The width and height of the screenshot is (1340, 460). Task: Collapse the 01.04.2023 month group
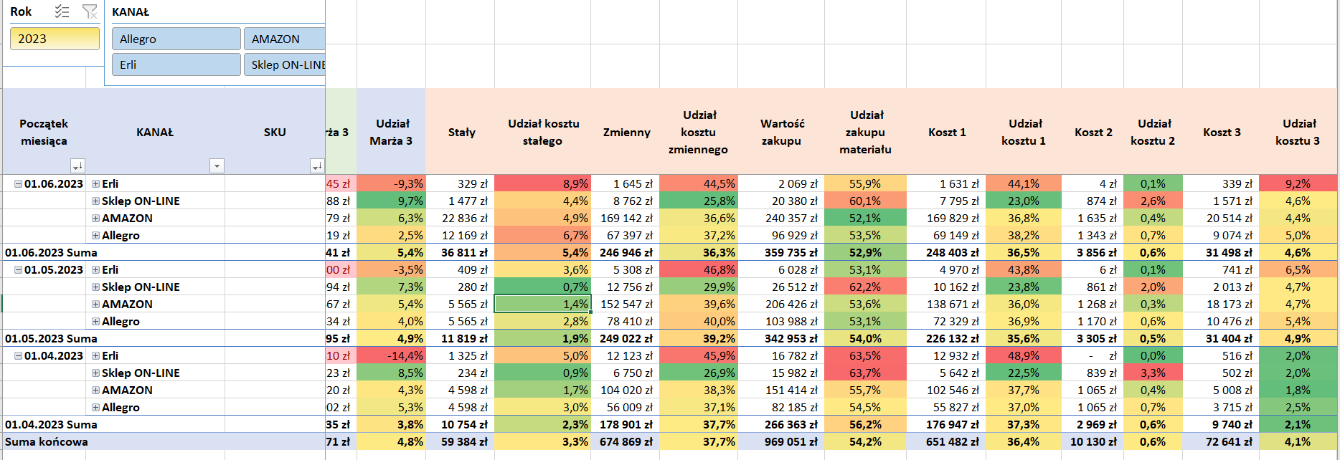point(18,356)
